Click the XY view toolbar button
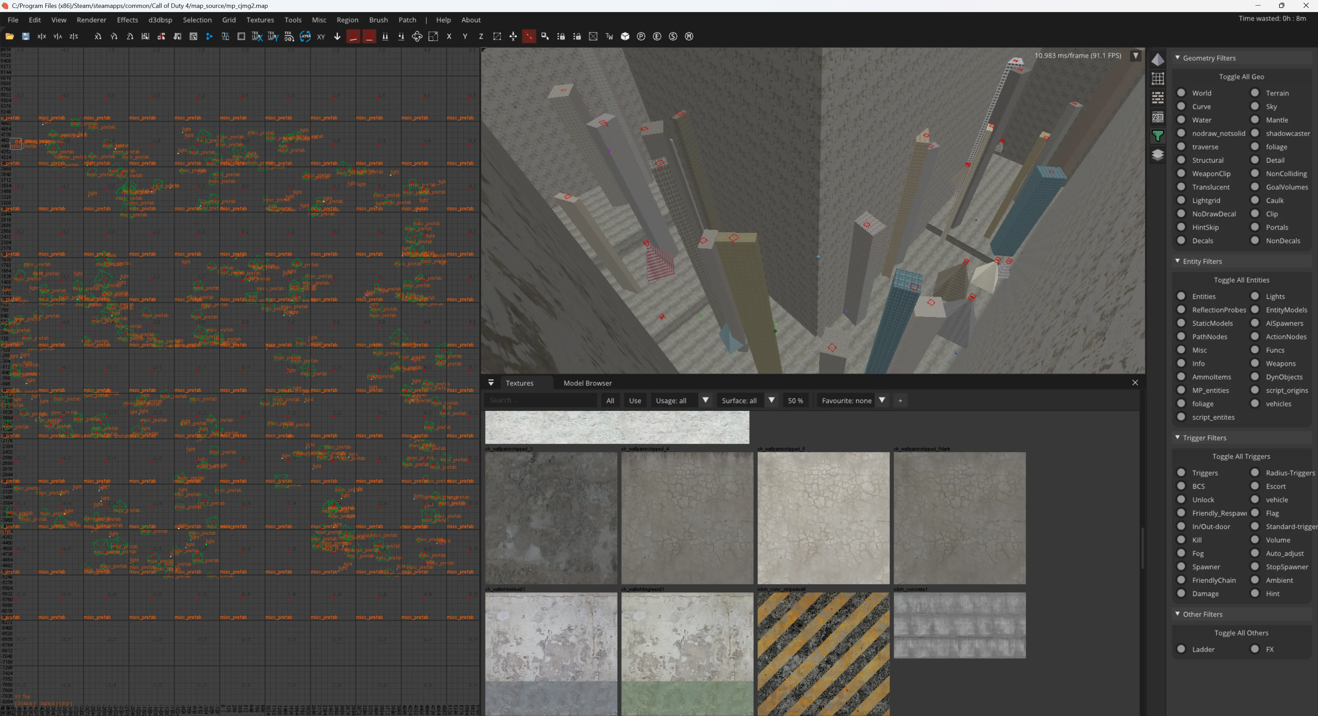The width and height of the screenshot is (1318, 716). (321, 36)
